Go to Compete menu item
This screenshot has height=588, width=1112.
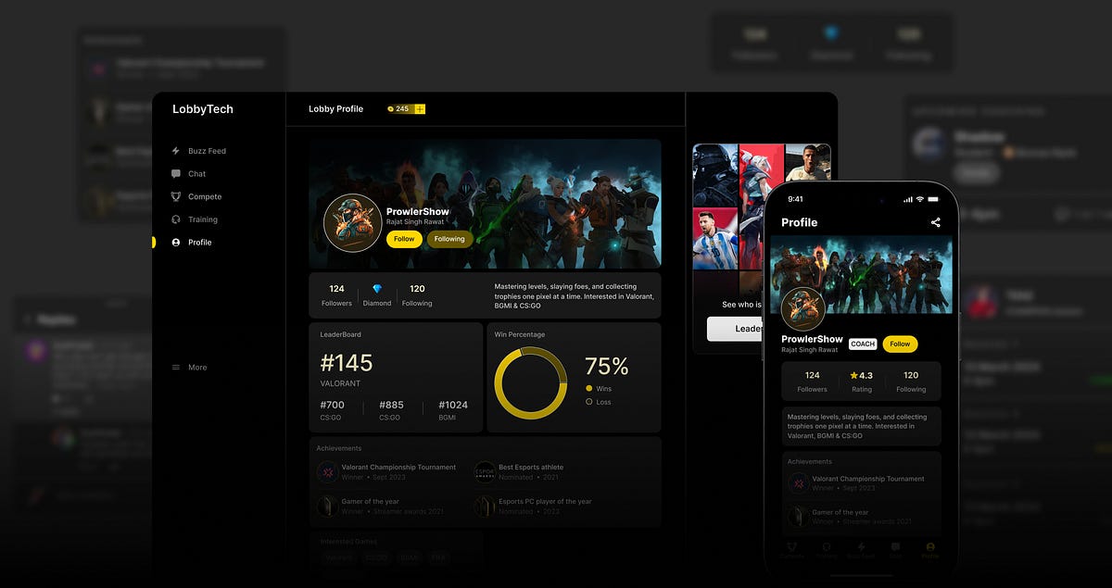(x=196, y=196)
